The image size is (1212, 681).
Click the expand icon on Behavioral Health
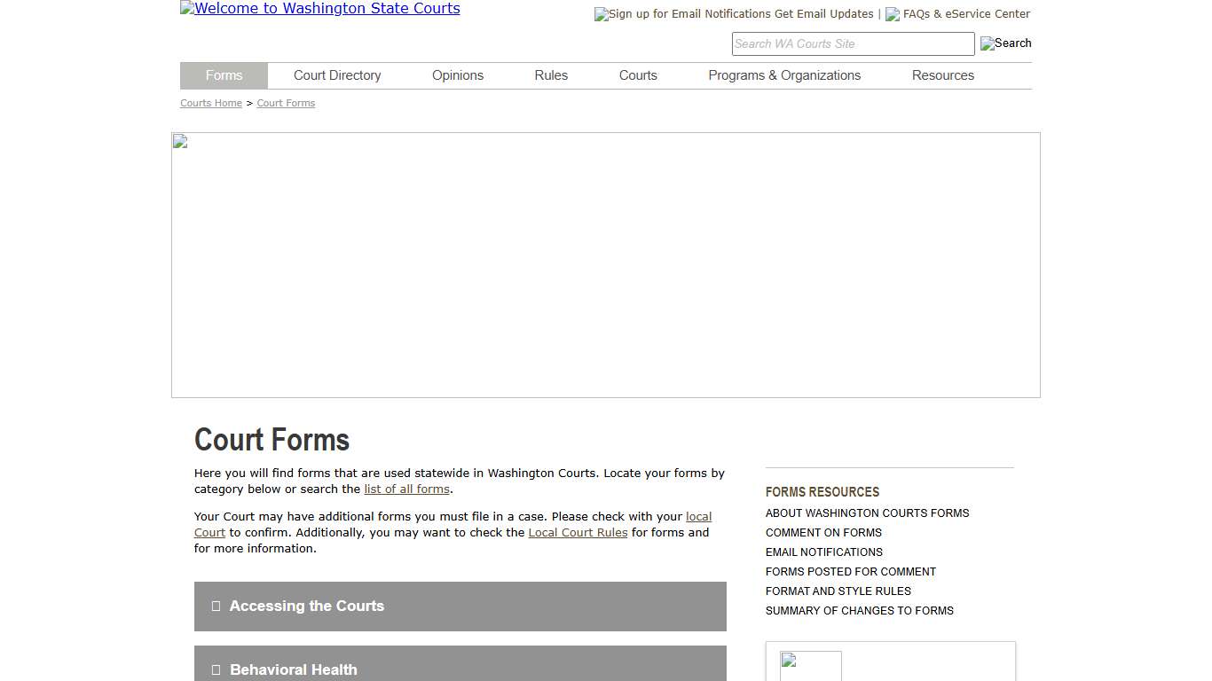216,669
